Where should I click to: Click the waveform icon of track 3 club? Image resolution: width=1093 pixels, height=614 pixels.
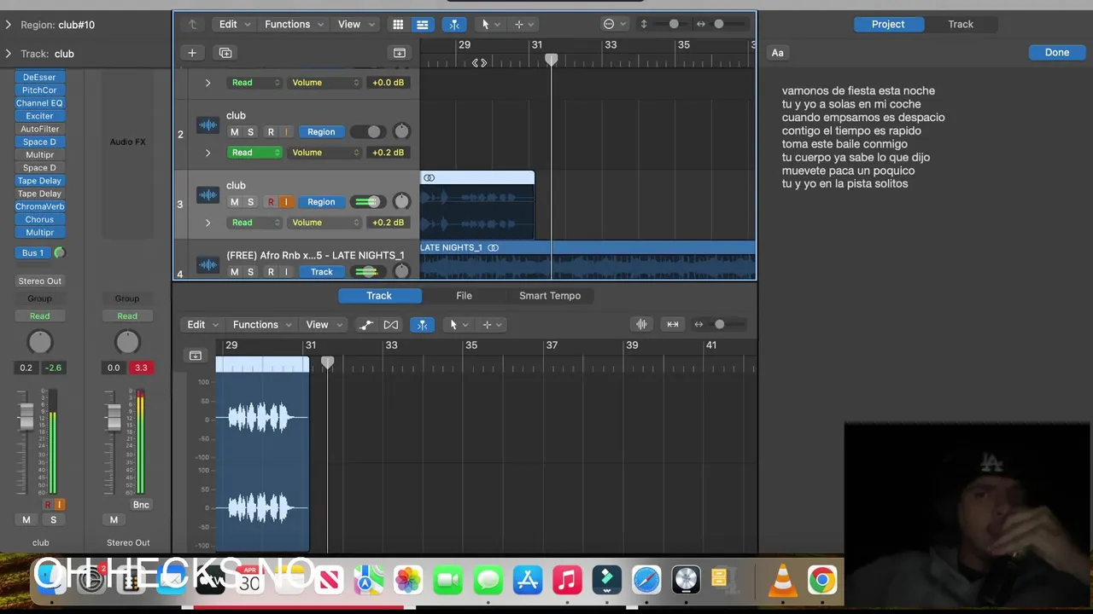point(207,195)
